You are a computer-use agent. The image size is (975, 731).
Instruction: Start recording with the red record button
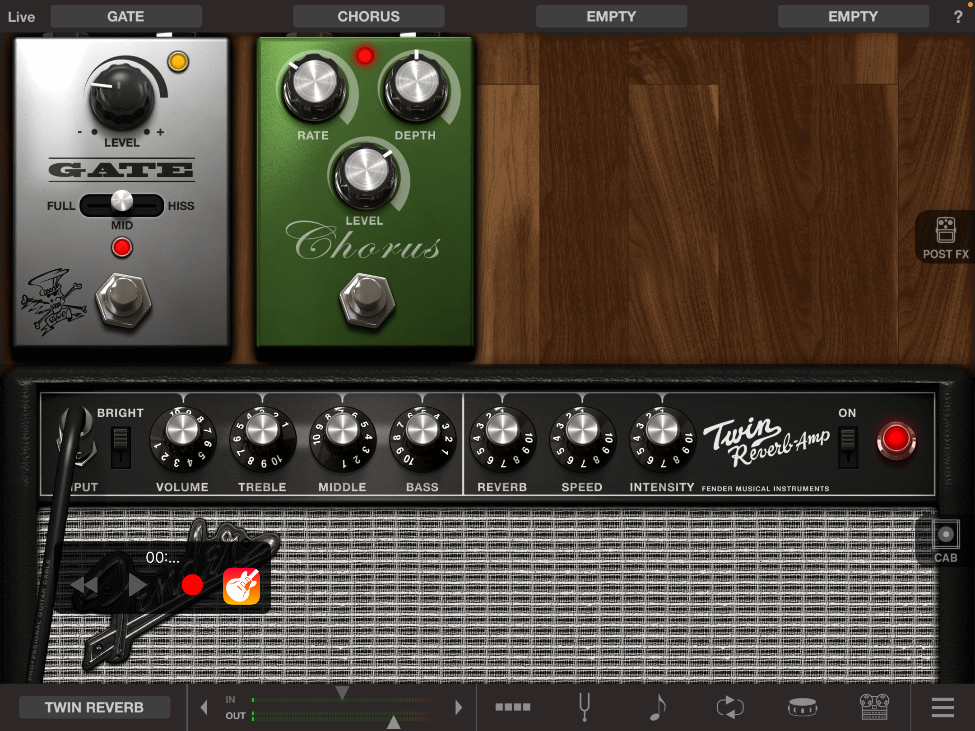click(192, 585)
